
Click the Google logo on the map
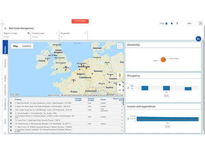tap(14, 94)
